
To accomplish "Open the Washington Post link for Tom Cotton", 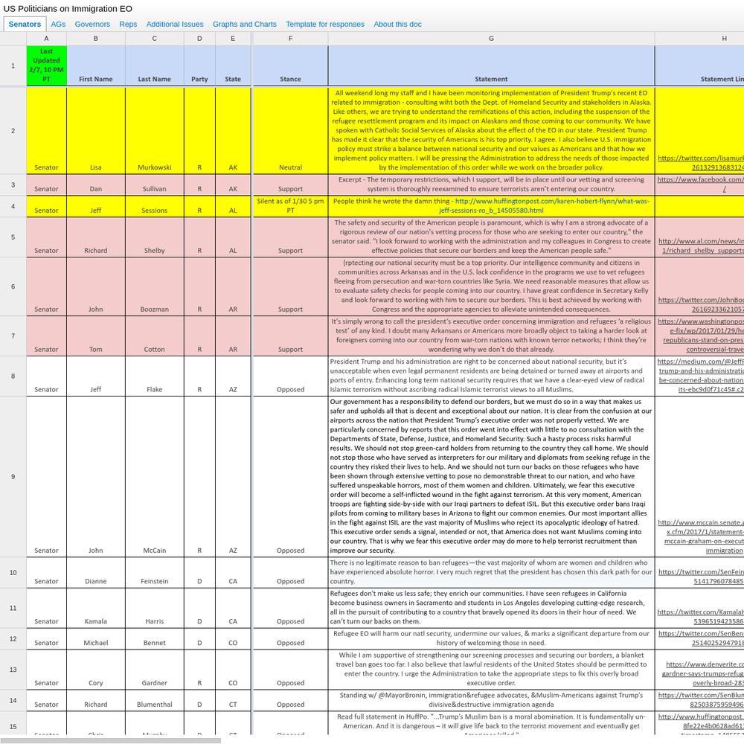I will click(700, 336).
